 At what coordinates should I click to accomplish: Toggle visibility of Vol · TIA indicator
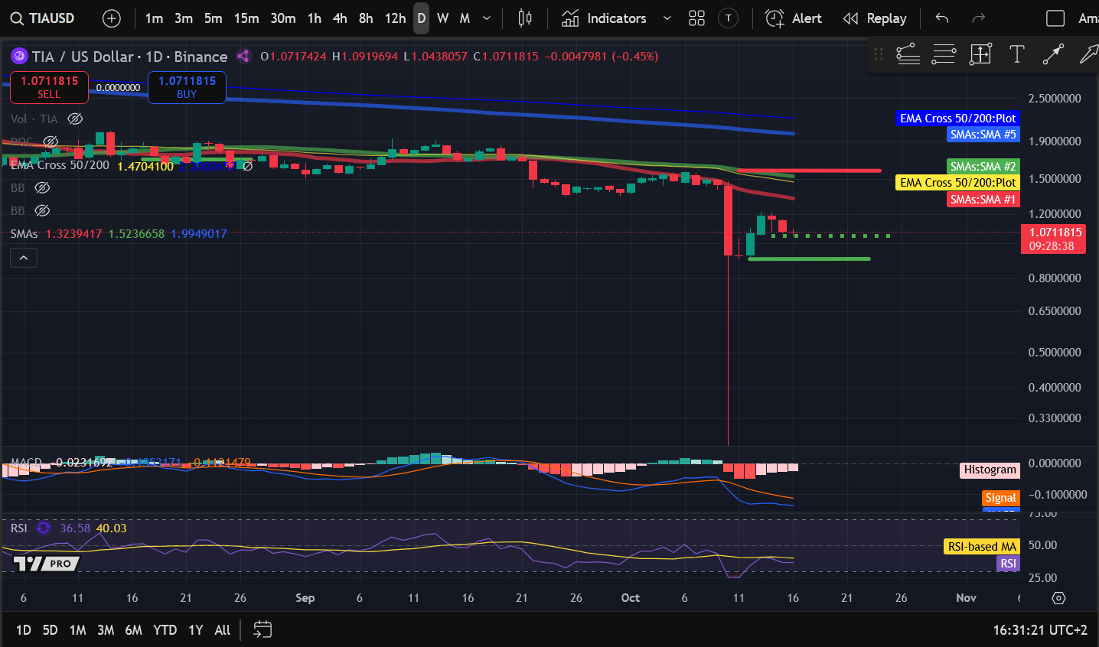(x=75, y=119)
